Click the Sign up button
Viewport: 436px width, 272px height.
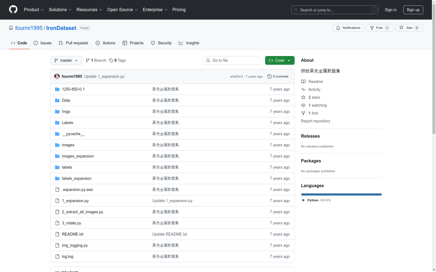pyautogui.click(x=413, y=10)
